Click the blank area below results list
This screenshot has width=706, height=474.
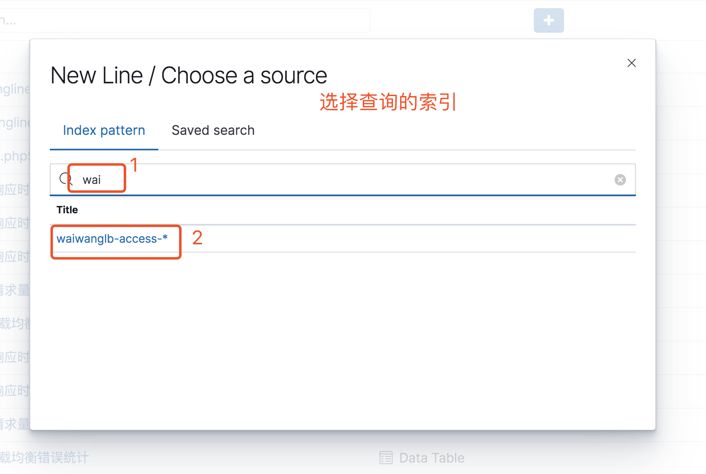point(343,339)
